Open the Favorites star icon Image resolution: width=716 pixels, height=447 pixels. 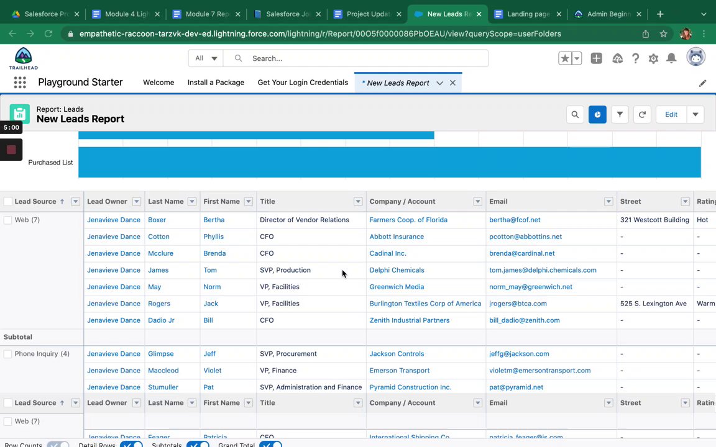[x=565, y=58]
